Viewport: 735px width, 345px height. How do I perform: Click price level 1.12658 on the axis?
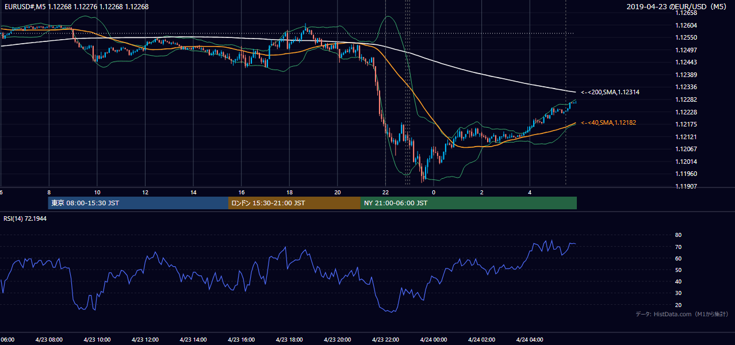(x=686, y=13)
